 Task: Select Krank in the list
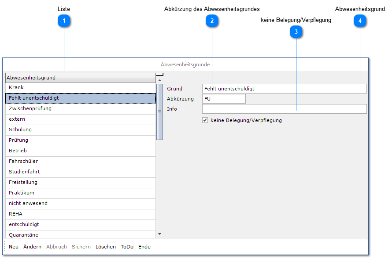81,88
